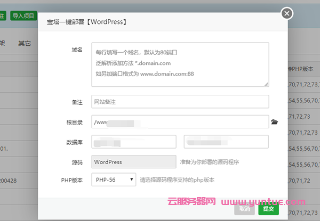Click the dialog title 宝塔一键部署【WordPress】

click(x=85, y=23)
